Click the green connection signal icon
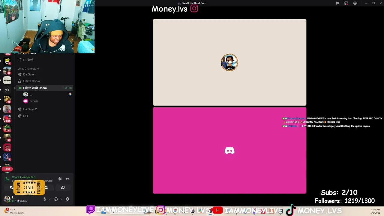 tap(7, 179)
